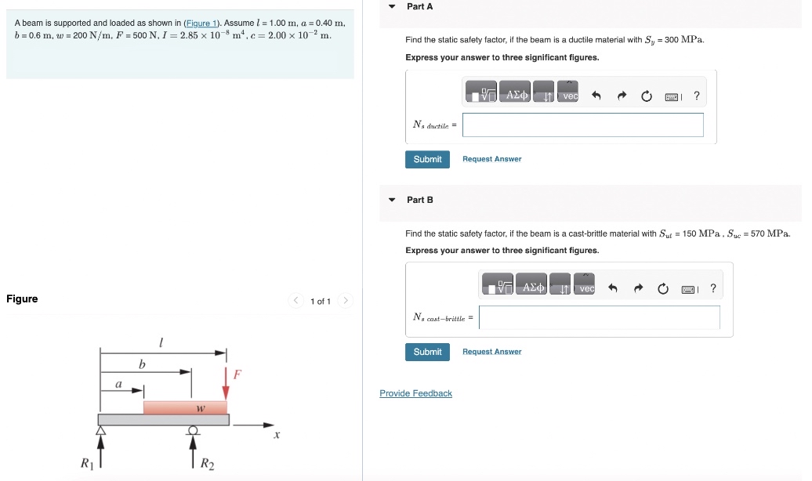
Task: Collapse the Part B section
Action: tap(391, 200)
